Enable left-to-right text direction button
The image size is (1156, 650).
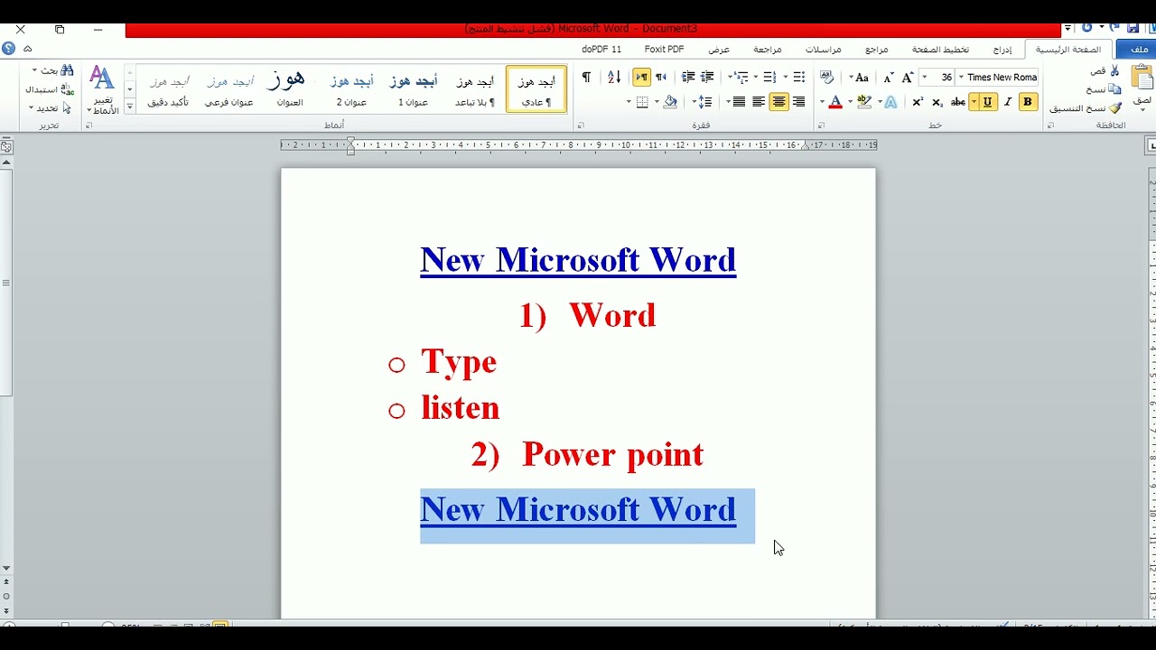(x=641, y=77)
